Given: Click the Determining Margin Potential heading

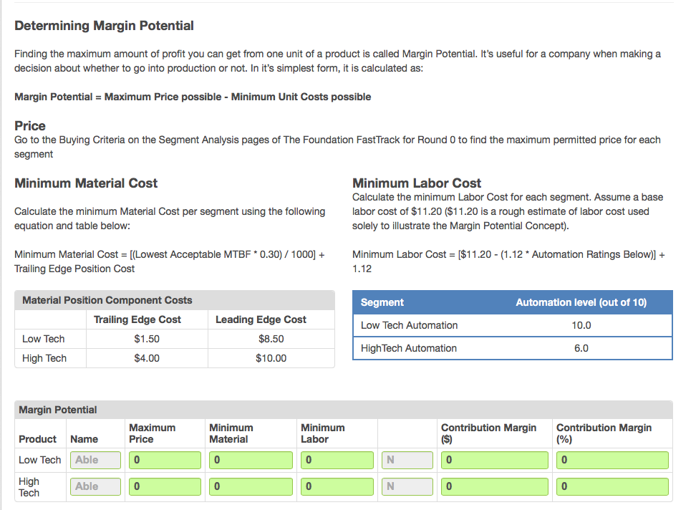Looking at the screenshot, I should pyautogui.click(x=105, y=25).
